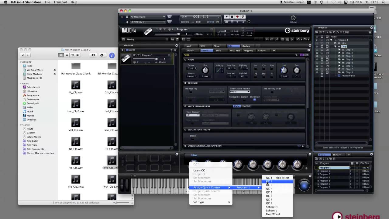Toggle the Repedaling checkbox
Viewport: 389px width, 219px height.
(x=234, y=100)
